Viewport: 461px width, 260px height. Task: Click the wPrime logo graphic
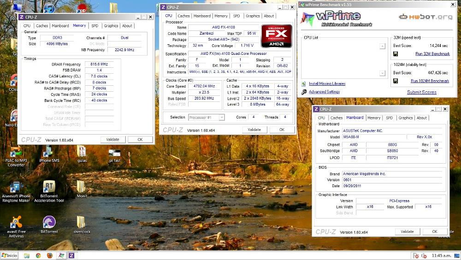pyautogui.click(x=336, y=18)
